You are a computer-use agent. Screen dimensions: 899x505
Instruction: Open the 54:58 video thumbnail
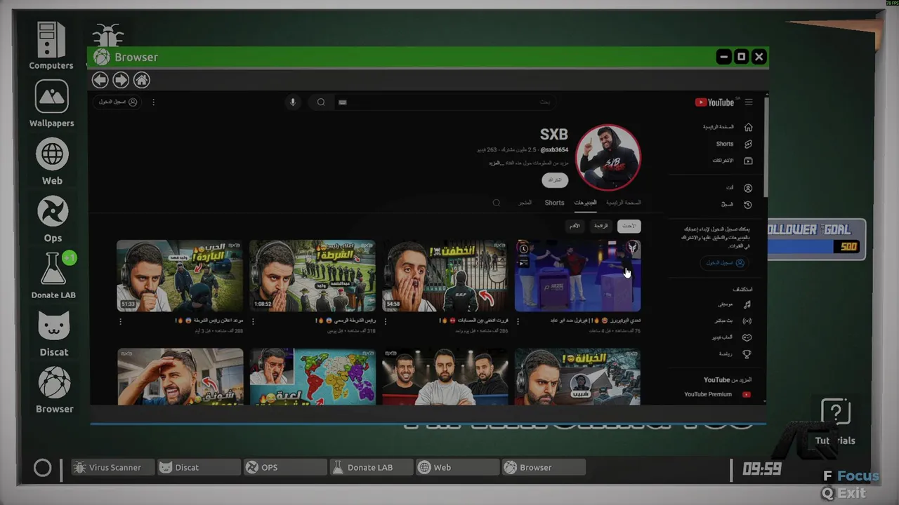point(445,276)
